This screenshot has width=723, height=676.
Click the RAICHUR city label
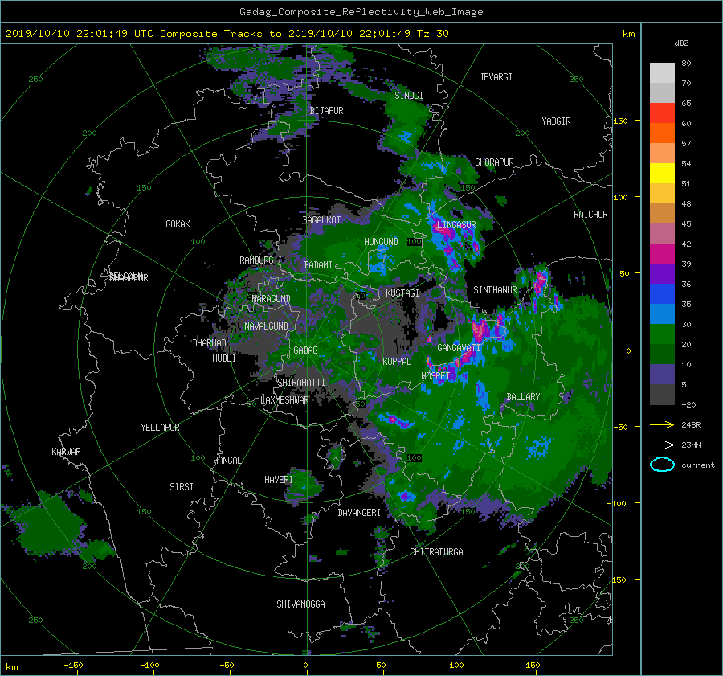590,215
